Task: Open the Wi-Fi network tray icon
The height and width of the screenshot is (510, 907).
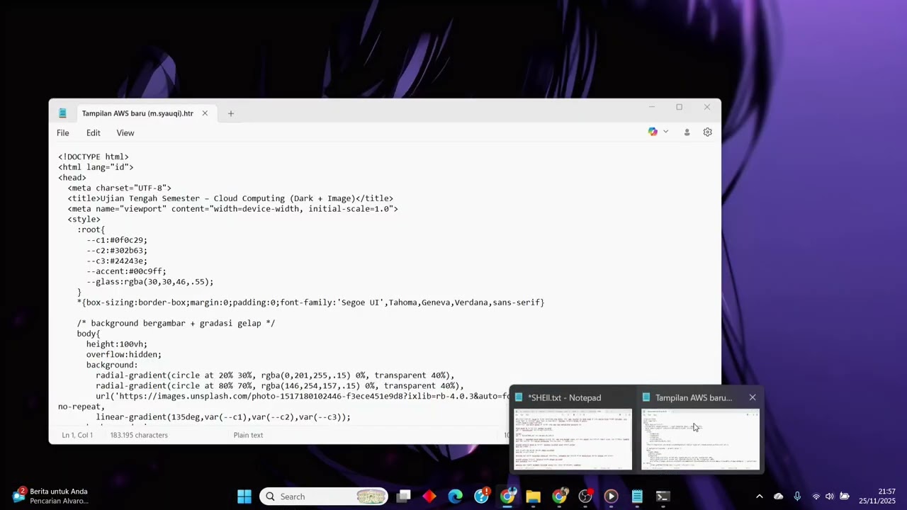Action: [816, 497]
